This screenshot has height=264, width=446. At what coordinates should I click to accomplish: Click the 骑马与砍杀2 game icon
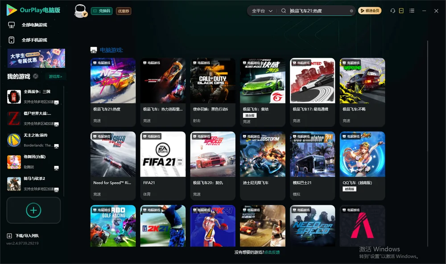tap(14, 184)
